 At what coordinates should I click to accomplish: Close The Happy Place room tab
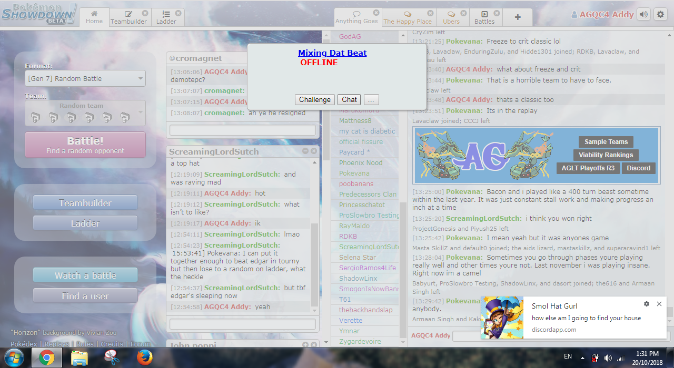click(x=431, y=13)
